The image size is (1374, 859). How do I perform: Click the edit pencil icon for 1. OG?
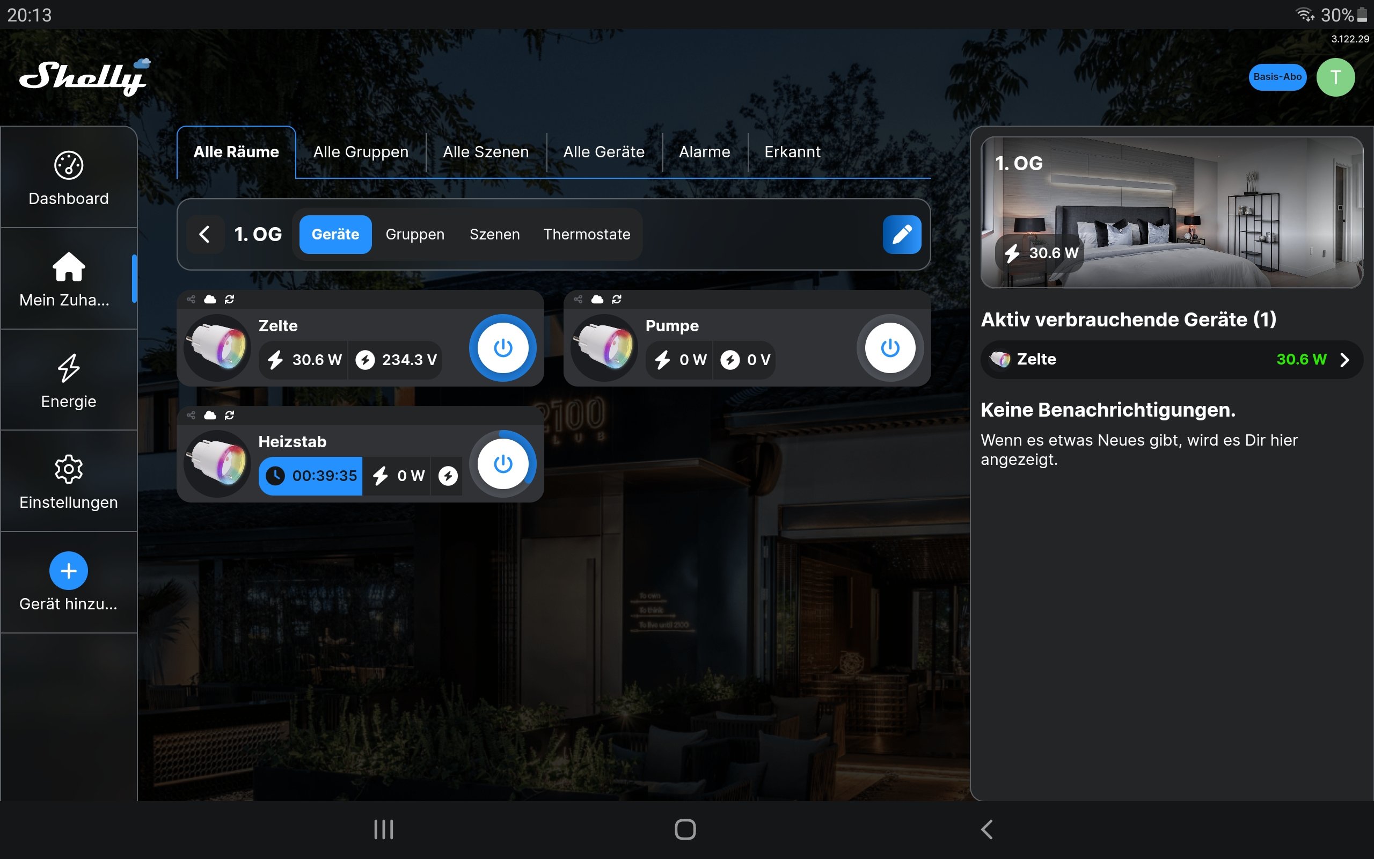[902, 234]
